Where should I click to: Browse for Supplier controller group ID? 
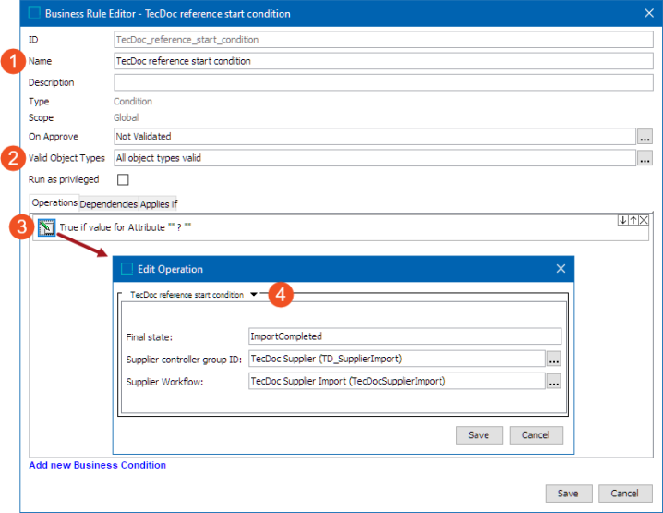tap(554, 359)
